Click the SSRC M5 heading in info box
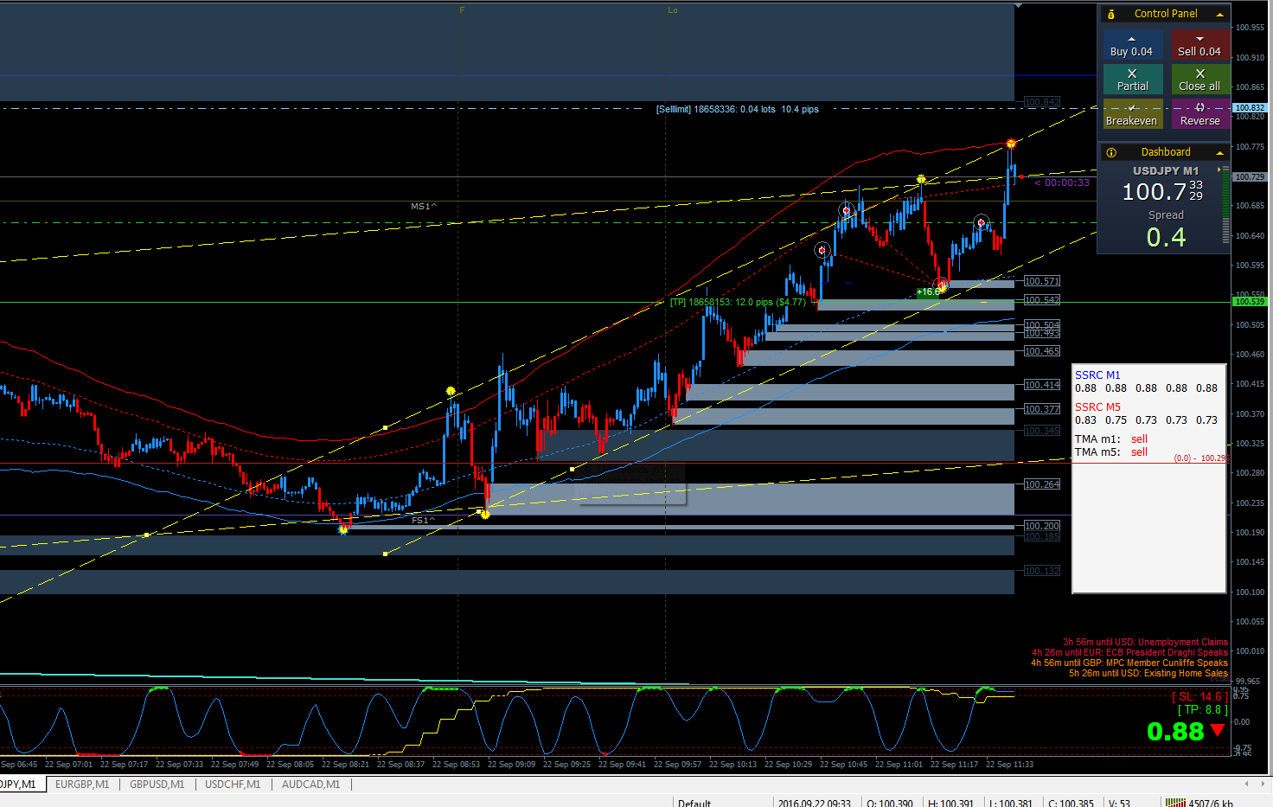 [x=1097, y=407]
